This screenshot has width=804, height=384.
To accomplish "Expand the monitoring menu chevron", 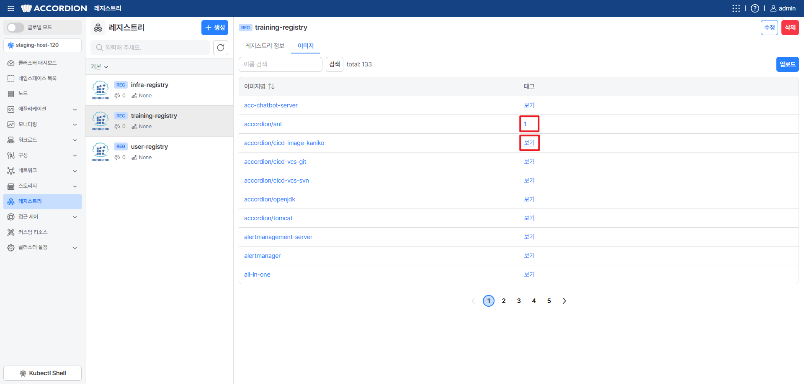I will click(x=75, y=125).
